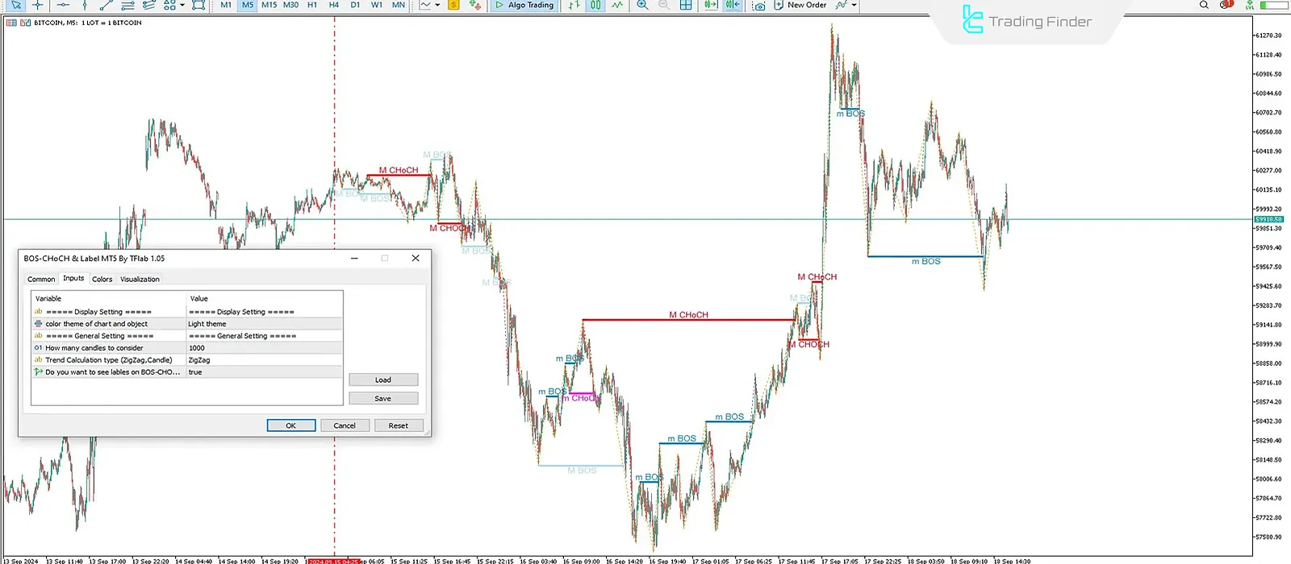This screenshot has width=1291, height=564.
Task: Toggle the chart shift button
Action: (x=733, y=5)
